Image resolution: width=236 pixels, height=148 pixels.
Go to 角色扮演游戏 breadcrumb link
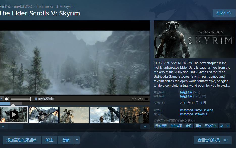click(x=23, y=7)
